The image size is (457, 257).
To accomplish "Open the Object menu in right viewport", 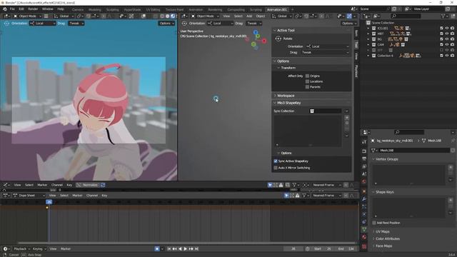I will pos(261,16).
